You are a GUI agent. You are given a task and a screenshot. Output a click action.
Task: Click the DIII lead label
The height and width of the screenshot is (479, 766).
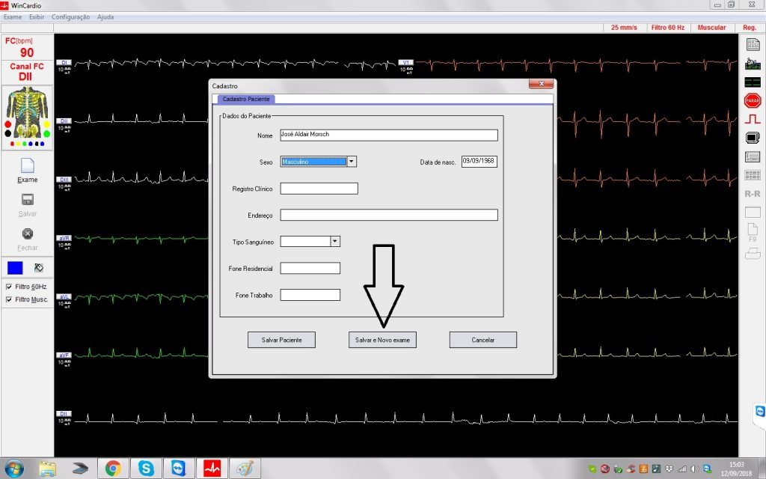pos(64,180)
